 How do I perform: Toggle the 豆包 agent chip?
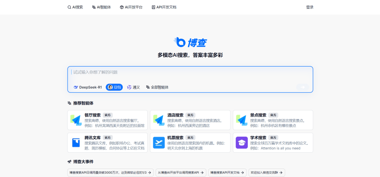coord(114,87)
